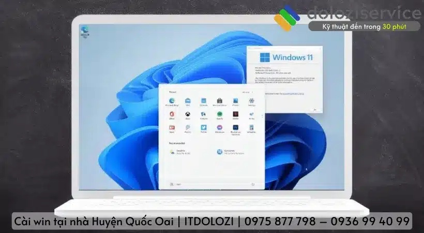
Task: Open the Calculator app from Start
Action: tap(251, 129)
